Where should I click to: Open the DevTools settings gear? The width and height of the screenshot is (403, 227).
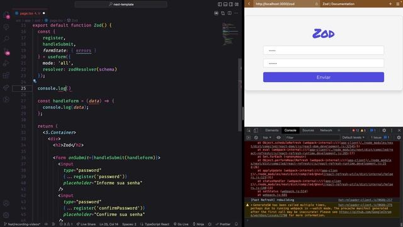[x=384, y=131]
